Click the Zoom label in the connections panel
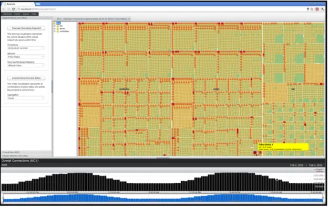The width and height of the screenshot is (328, 210). [4, 165]
